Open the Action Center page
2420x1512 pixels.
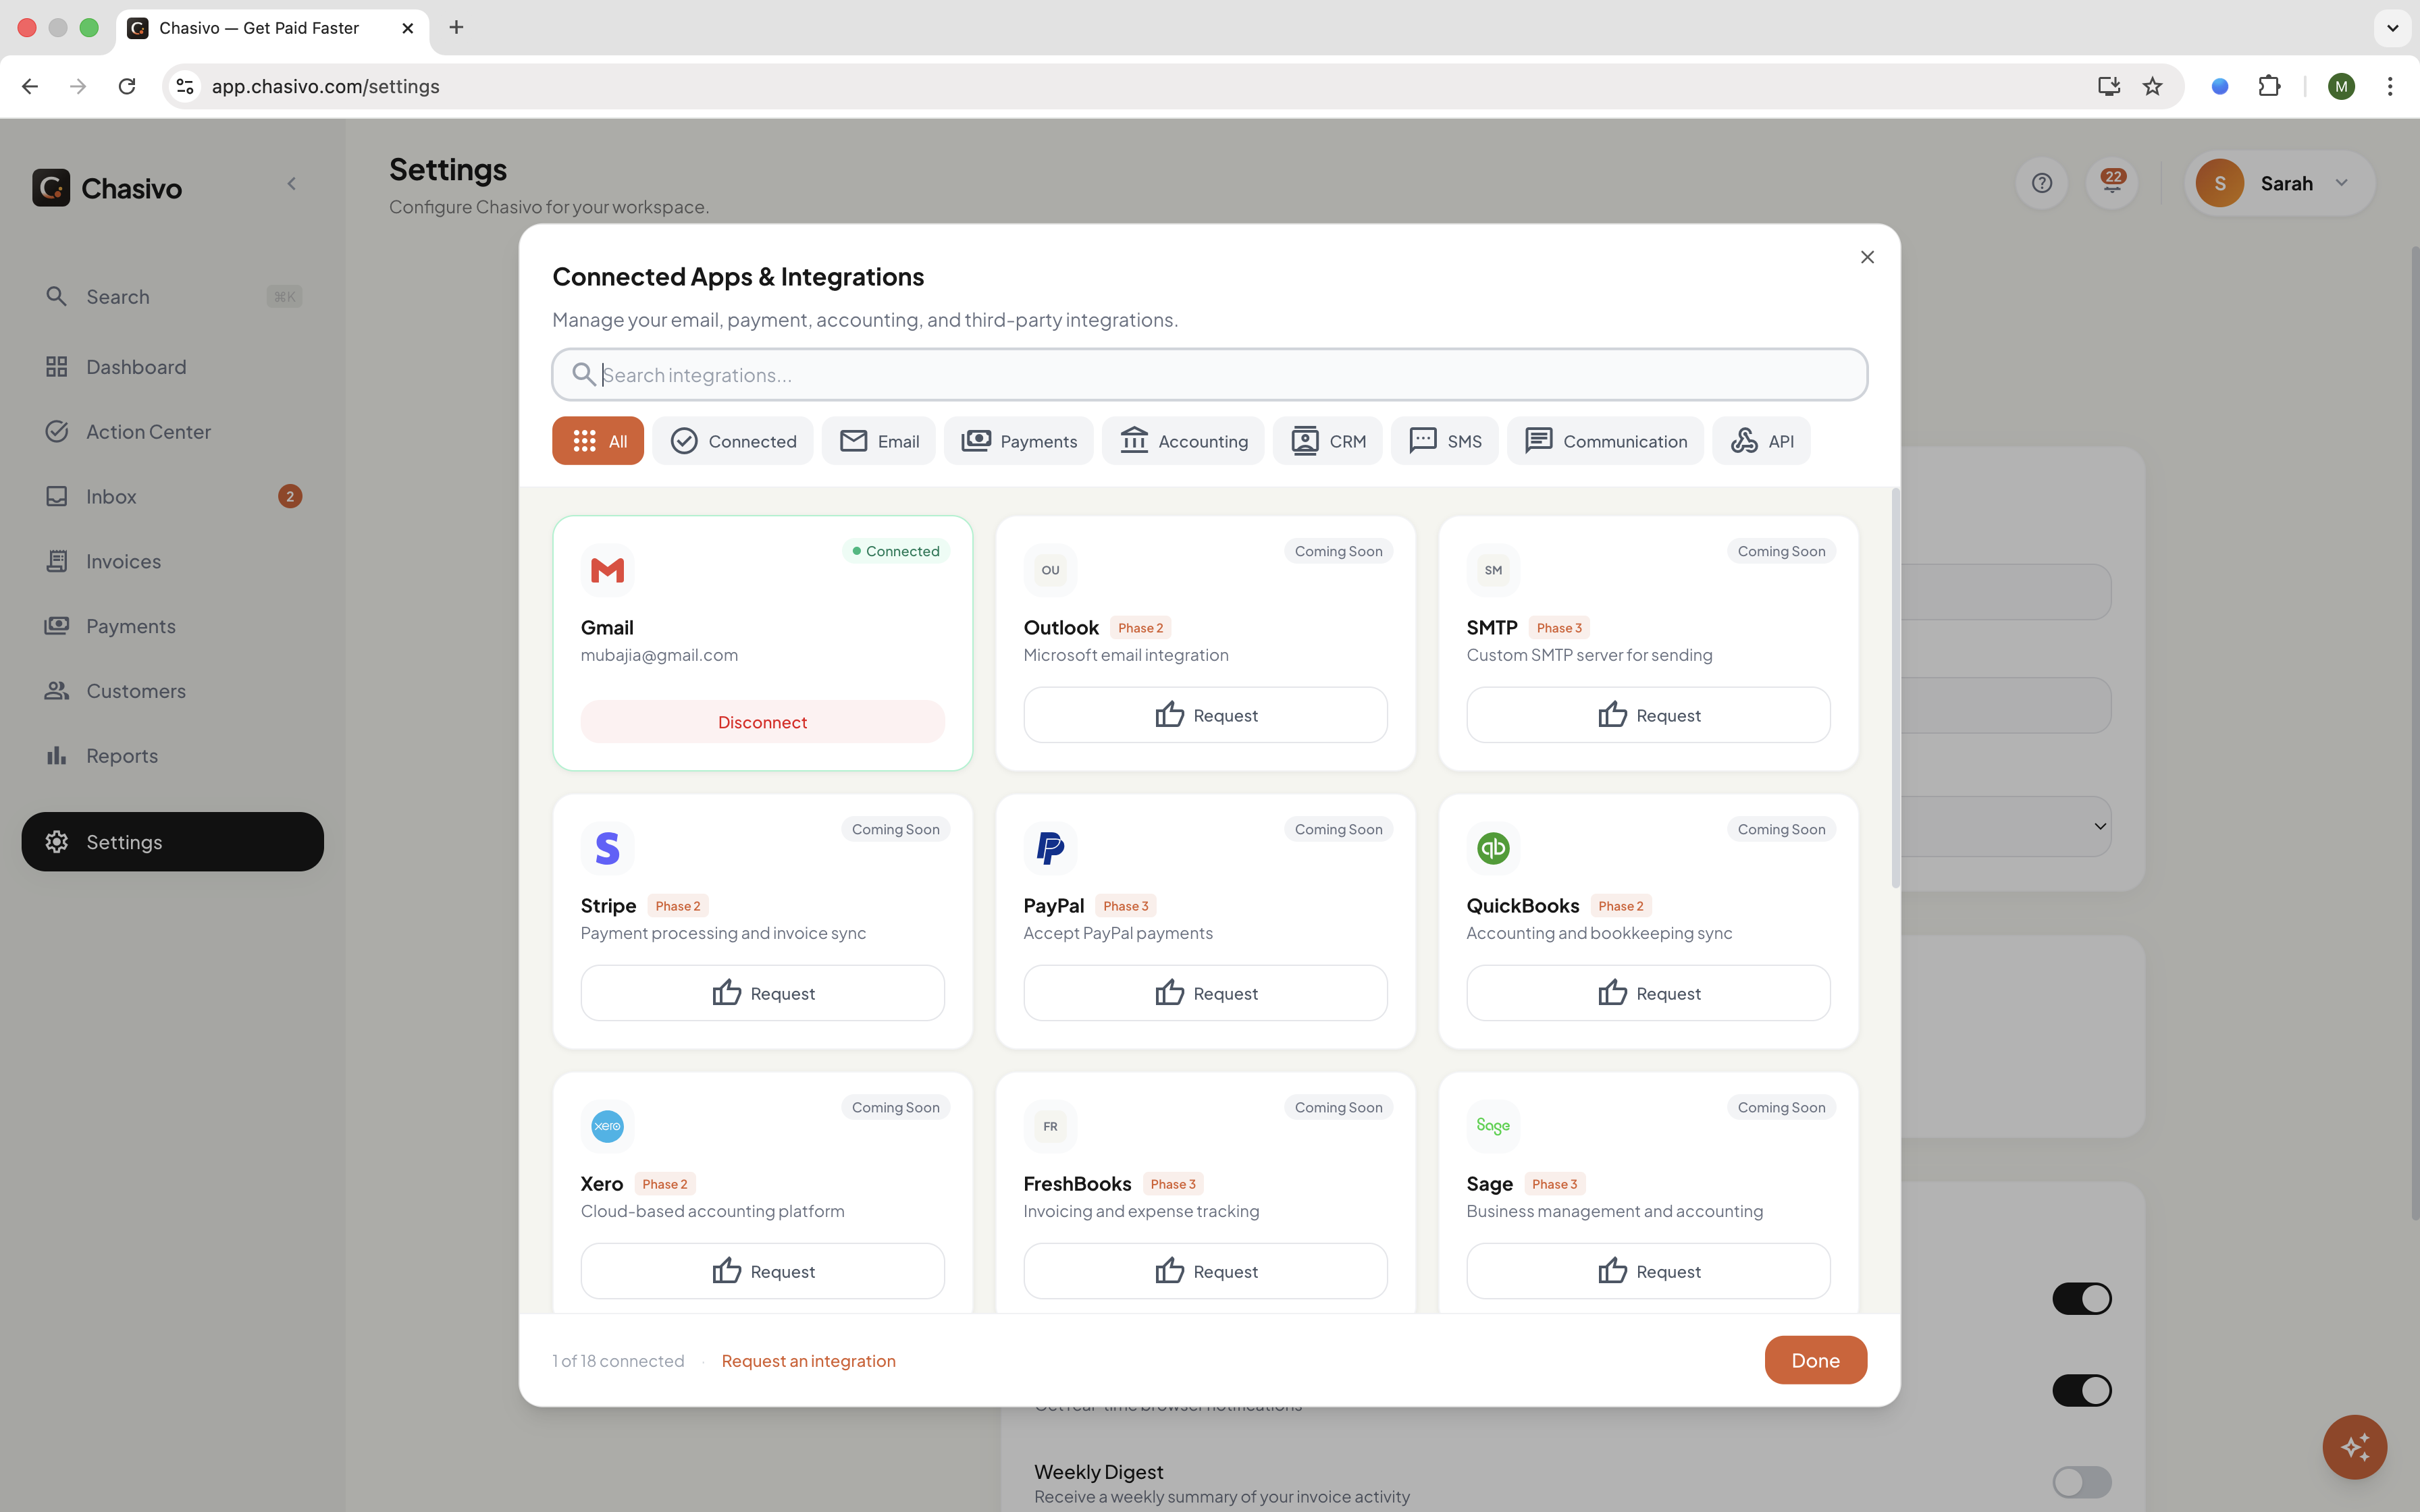[173, 432]
